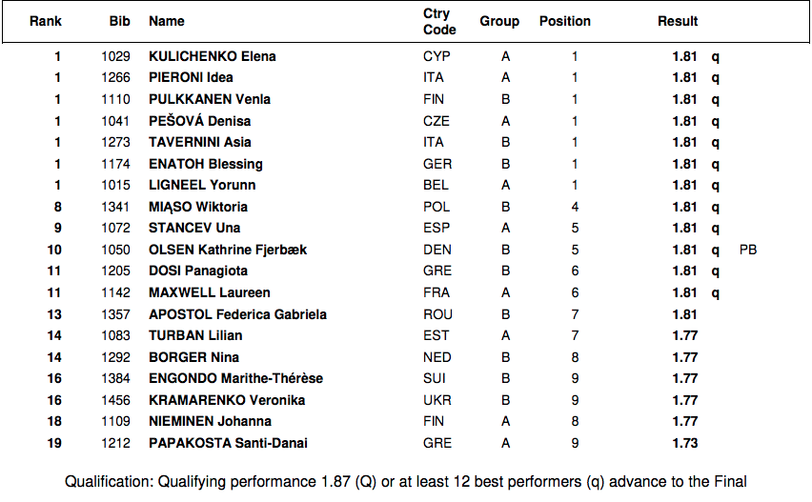The width and height of the screenshot is (812, 502).
Task: Click the 1.73 result for PAPAKOSTA
Action: [x=684, y=443]
